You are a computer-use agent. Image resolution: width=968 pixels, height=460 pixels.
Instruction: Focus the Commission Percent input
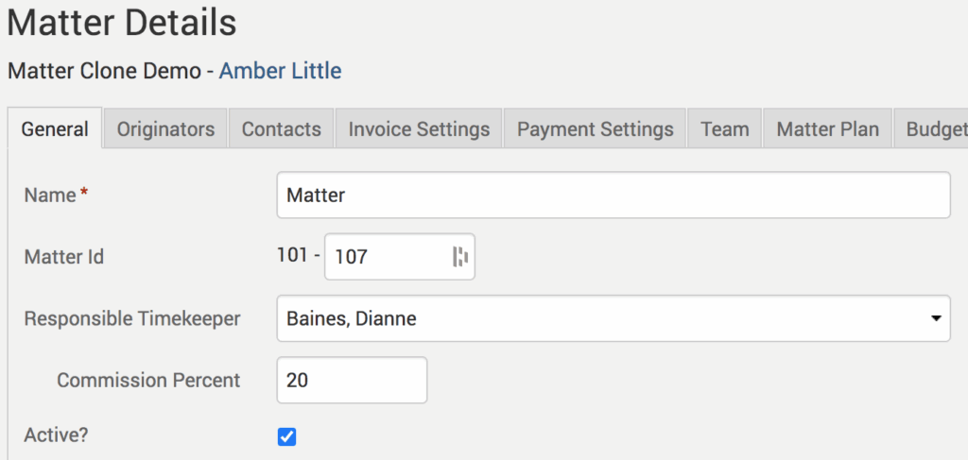(x=352, y=380)
